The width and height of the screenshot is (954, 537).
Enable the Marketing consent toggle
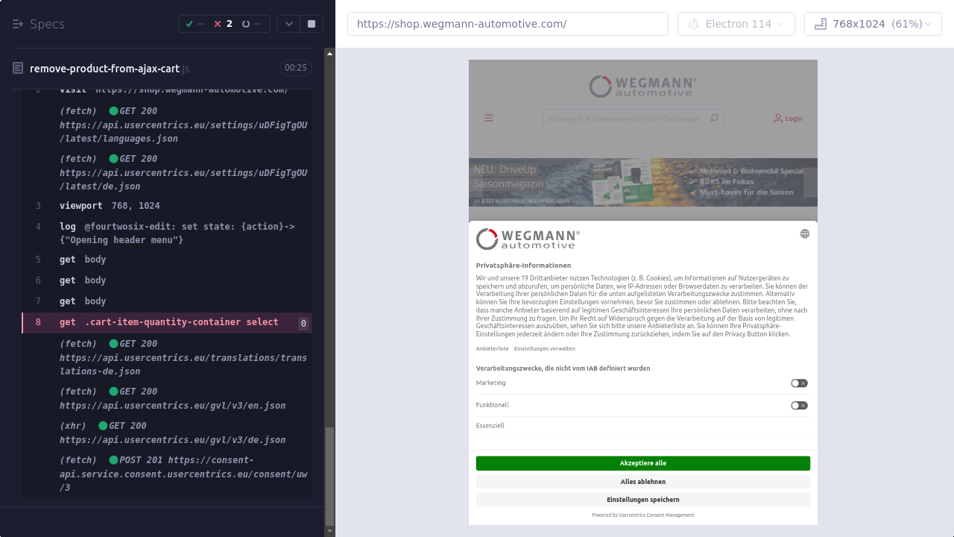pos(799,383)
